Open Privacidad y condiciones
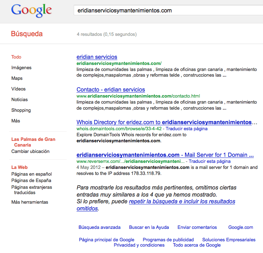The image size is (263, 253). (x=139, y=245)
